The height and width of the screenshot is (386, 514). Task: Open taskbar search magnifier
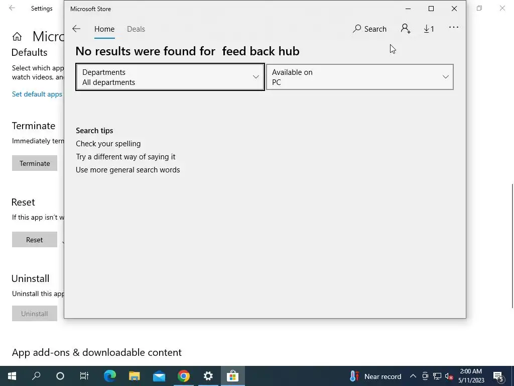(36, 376)
